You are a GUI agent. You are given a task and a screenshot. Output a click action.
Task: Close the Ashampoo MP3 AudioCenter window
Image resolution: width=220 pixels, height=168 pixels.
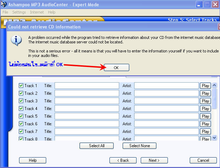coord(215,5)
